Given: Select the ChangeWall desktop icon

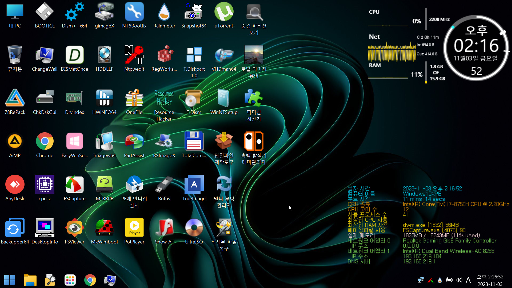Looking at the screenshot, I should tap(45, 59).
